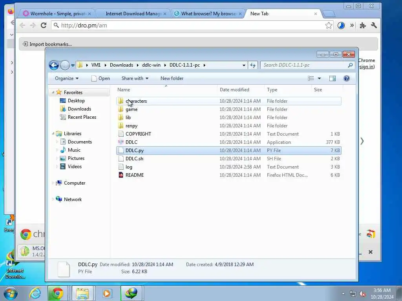Click New folder in toolbar
Image resolution: width=402 pixels, height=301 pixels.
(172, 78)
